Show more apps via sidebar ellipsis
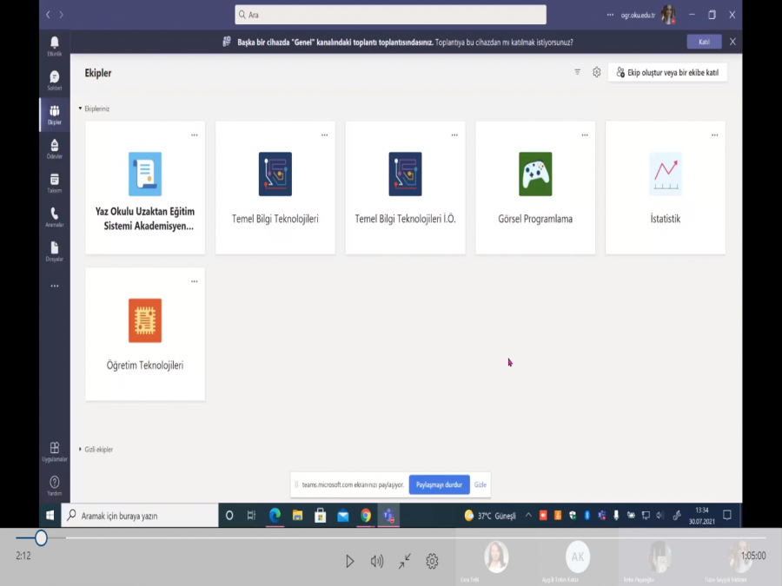 point(55,286)
